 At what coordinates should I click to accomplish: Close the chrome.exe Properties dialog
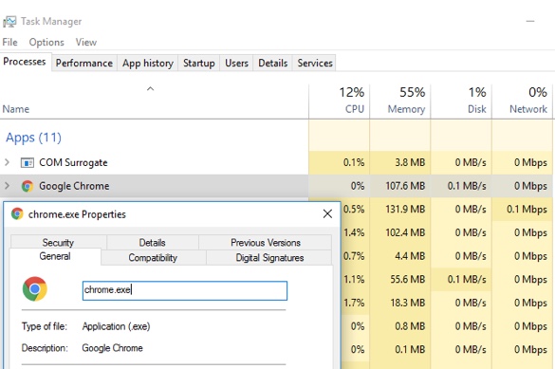327,213
